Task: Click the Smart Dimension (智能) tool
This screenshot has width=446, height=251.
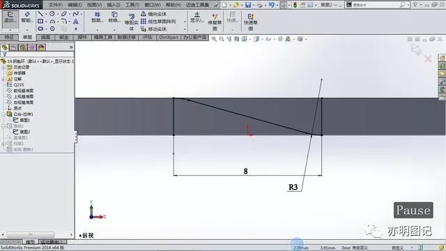Action: click(27, 17)
